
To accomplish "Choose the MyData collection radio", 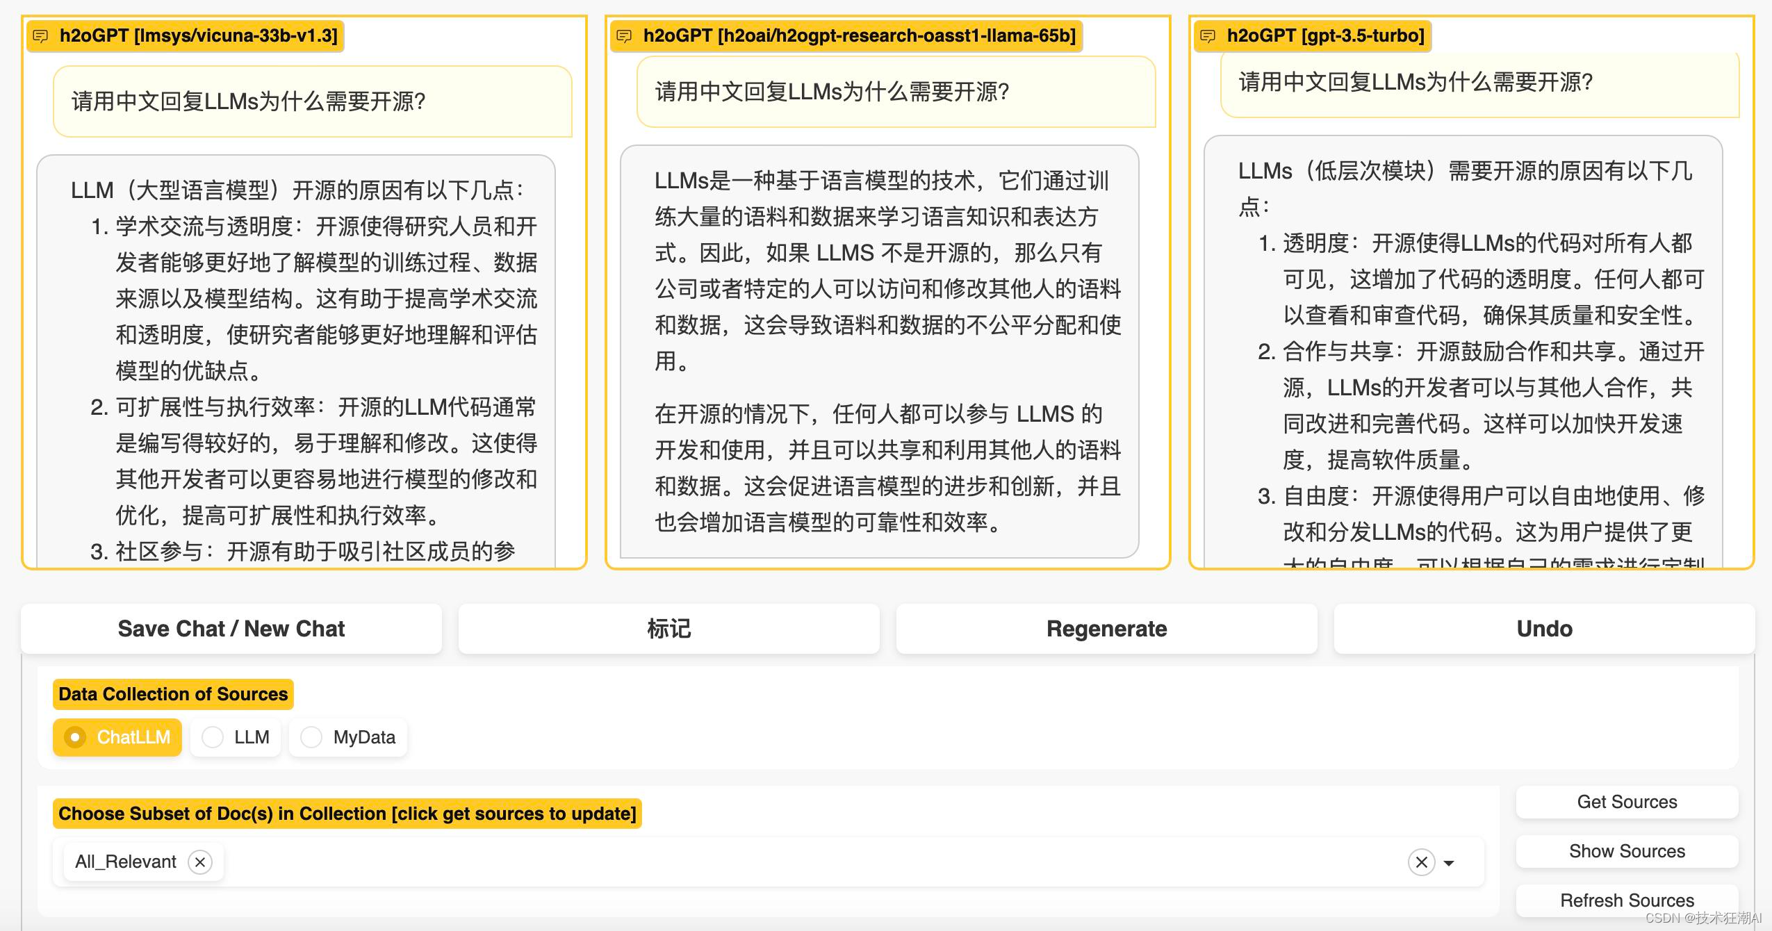I will tap(311, 737).
